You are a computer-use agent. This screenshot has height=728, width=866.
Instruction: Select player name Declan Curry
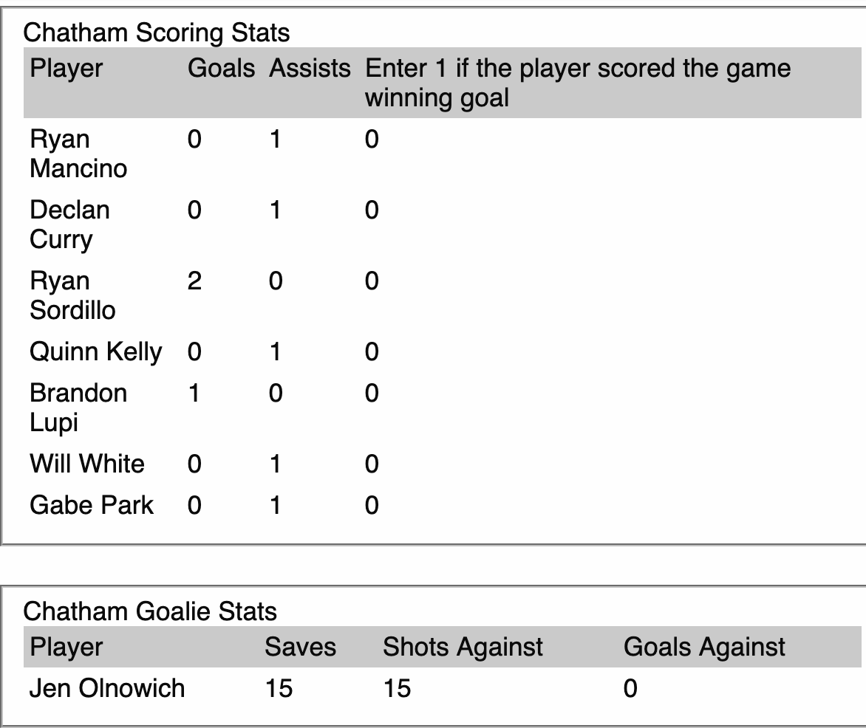[x=69, y=224]
